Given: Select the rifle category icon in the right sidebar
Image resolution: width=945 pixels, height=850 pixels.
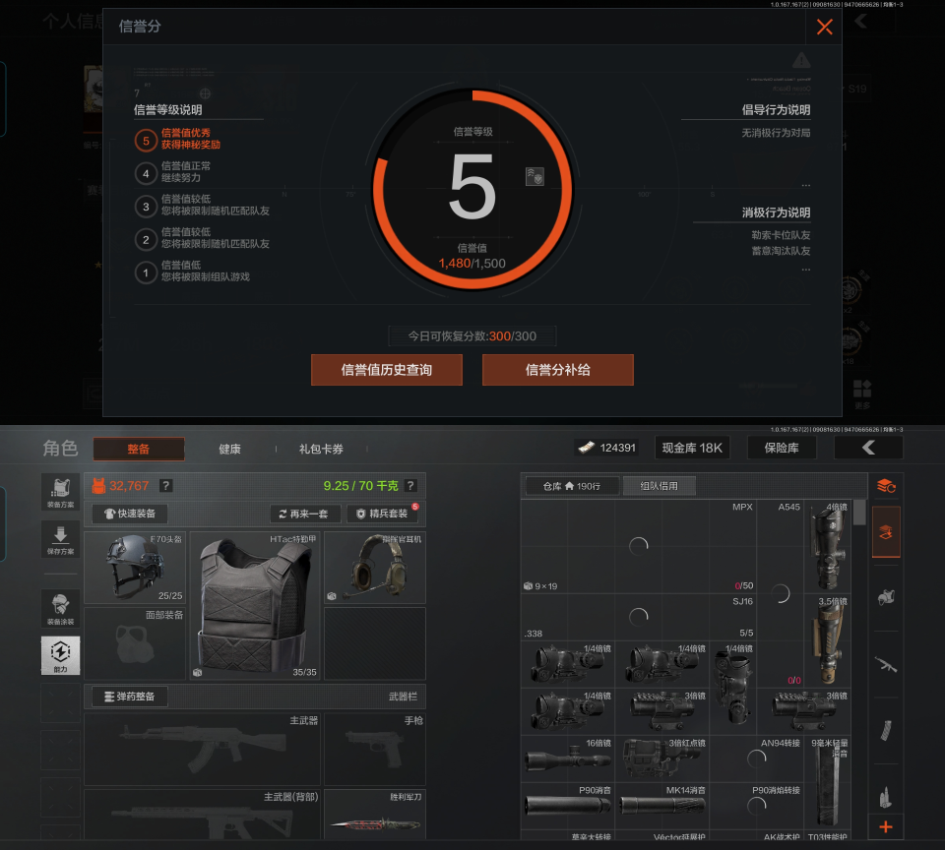Looking at the screenshot, I should [885, 664].
